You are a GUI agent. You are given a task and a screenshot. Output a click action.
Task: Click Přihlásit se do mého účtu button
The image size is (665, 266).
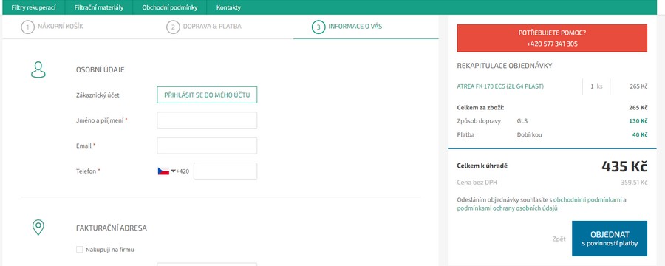coord(207,95)
